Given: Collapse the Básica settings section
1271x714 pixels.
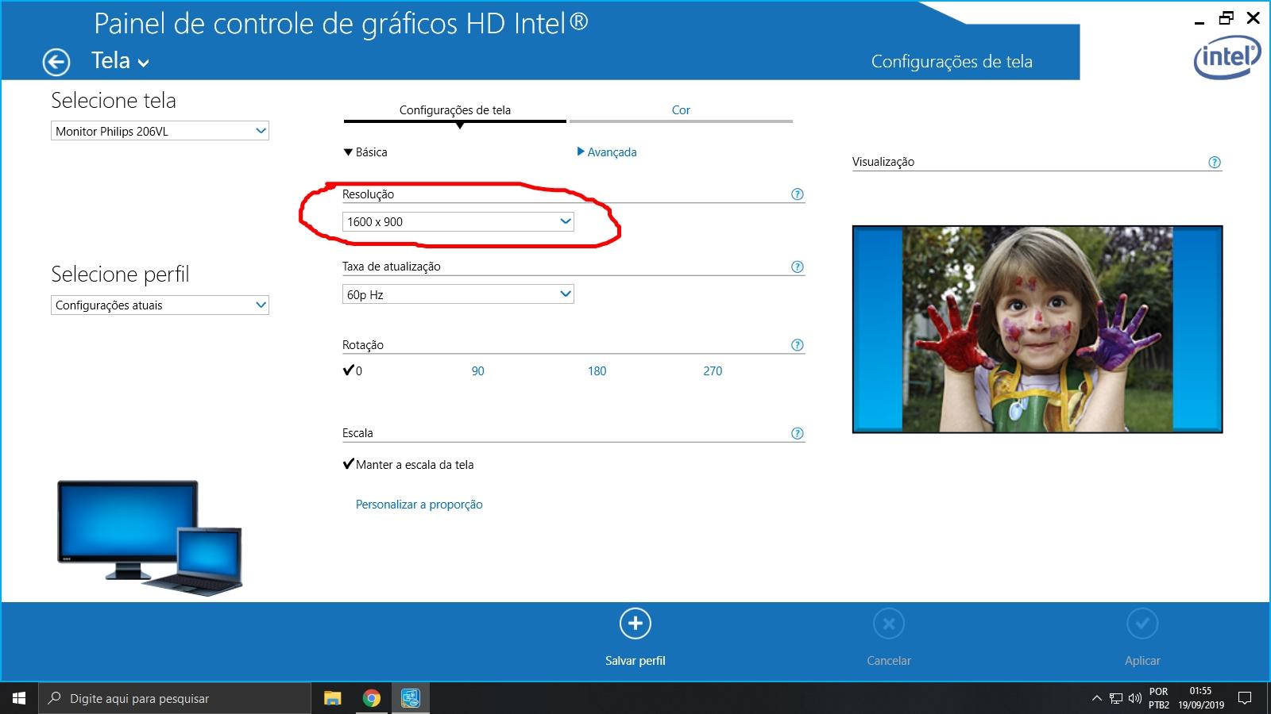Looking at the screenshot, I should tap(365, 152).
